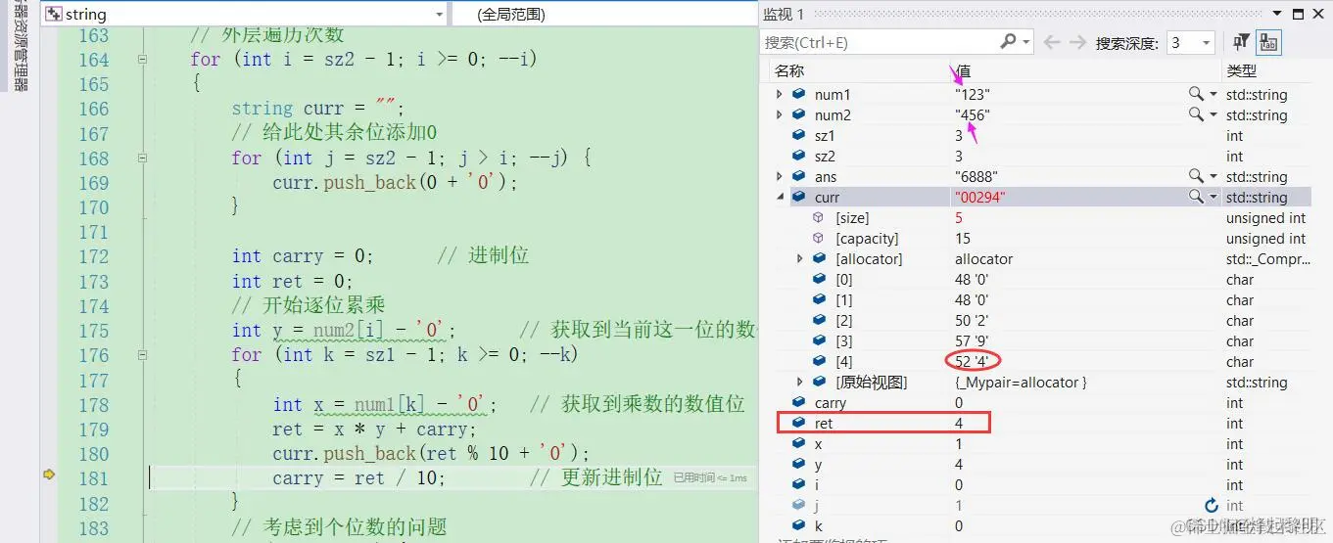
Task: Select the value "00294" of curr
Action: 979,197
